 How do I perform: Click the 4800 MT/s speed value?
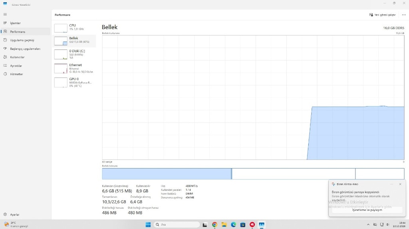pyautogui.click(x=191, y=186)
